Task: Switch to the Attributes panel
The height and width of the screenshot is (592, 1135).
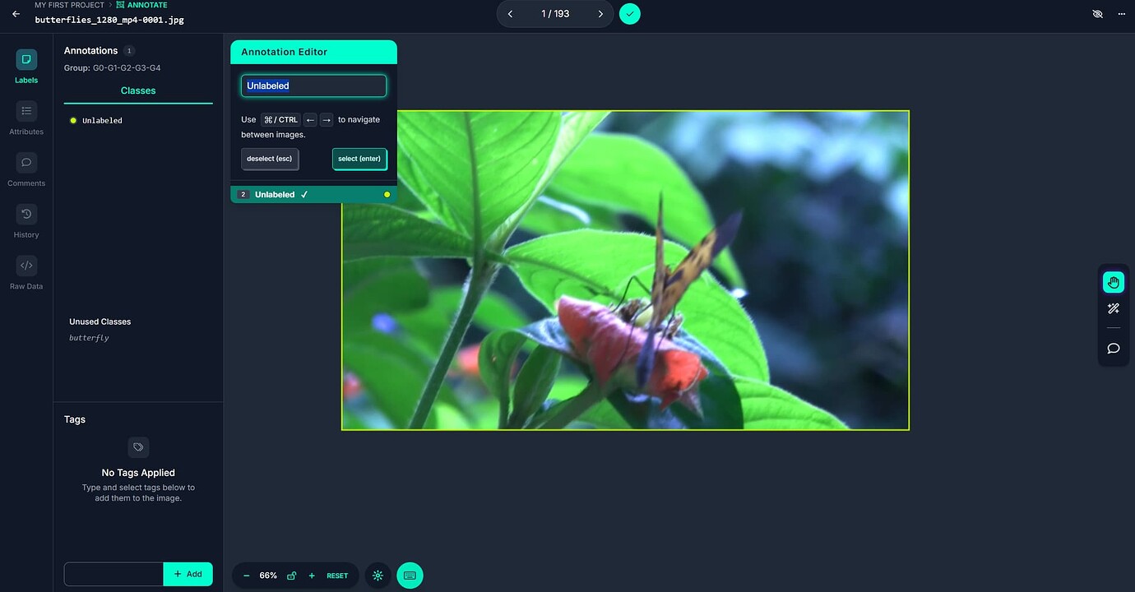Action: click(x=25, y=116)
